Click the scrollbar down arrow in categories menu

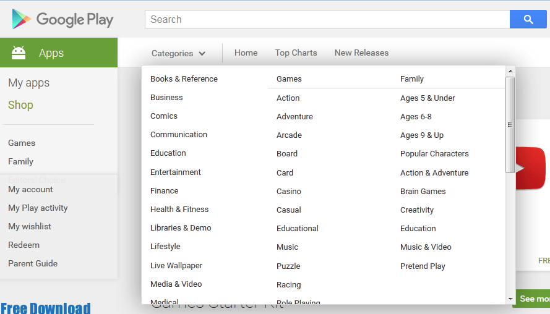tap(510, 299)
